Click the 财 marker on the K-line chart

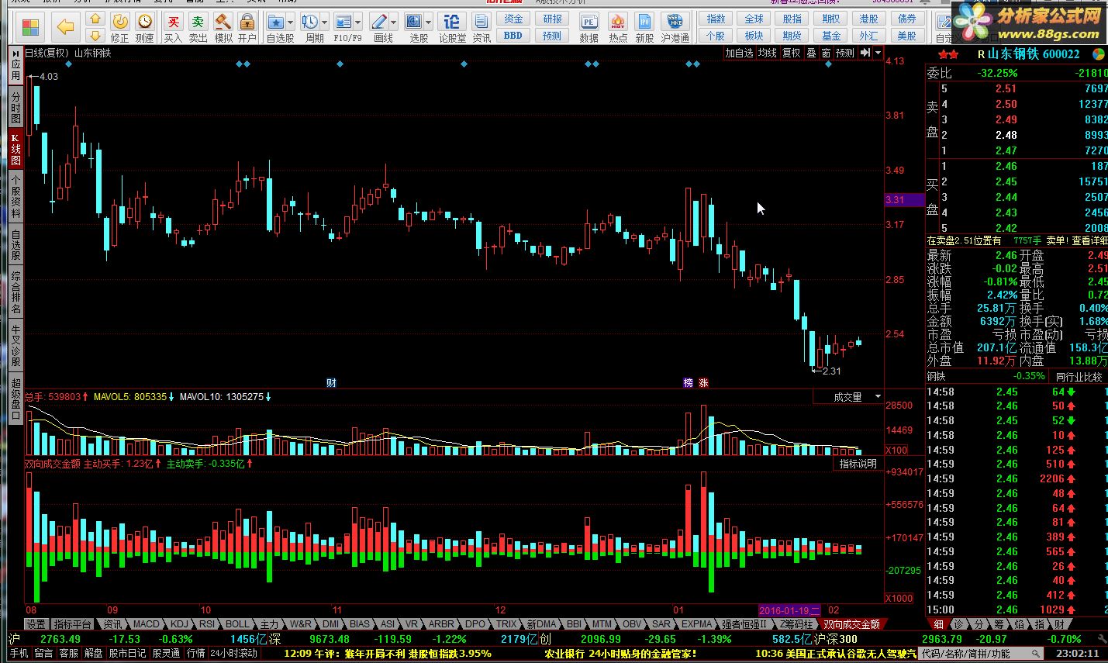[331, 383]
